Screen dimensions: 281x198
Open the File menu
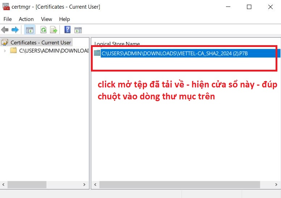[8, 19]
